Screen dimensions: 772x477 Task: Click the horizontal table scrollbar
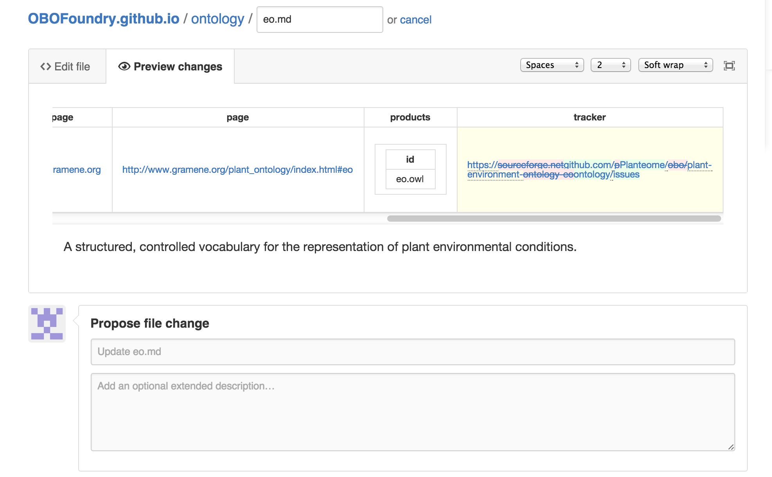tap(553, 219)
